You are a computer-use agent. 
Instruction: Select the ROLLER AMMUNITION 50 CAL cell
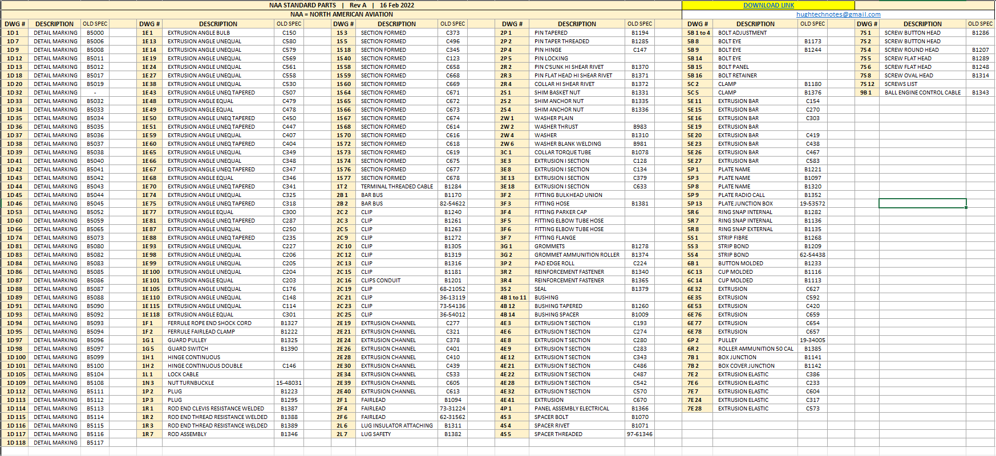755,348
